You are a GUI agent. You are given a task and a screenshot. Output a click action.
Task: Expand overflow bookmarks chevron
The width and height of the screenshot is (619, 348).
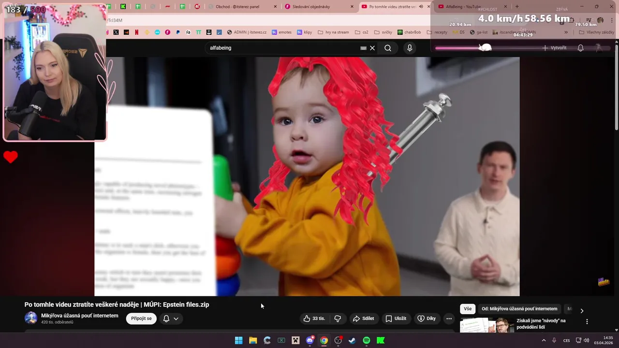[x=566, y=32]
